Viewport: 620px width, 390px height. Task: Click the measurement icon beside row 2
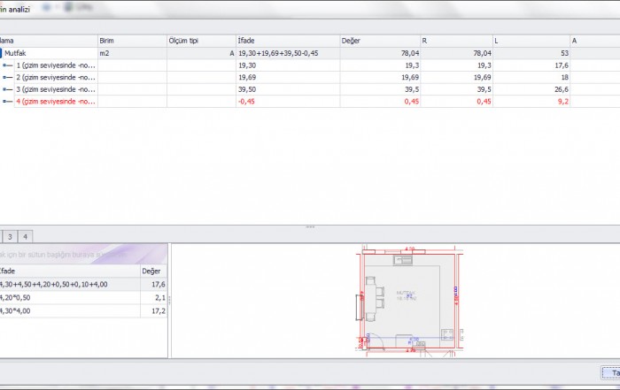pyautogui.click(x=9, y=77)
